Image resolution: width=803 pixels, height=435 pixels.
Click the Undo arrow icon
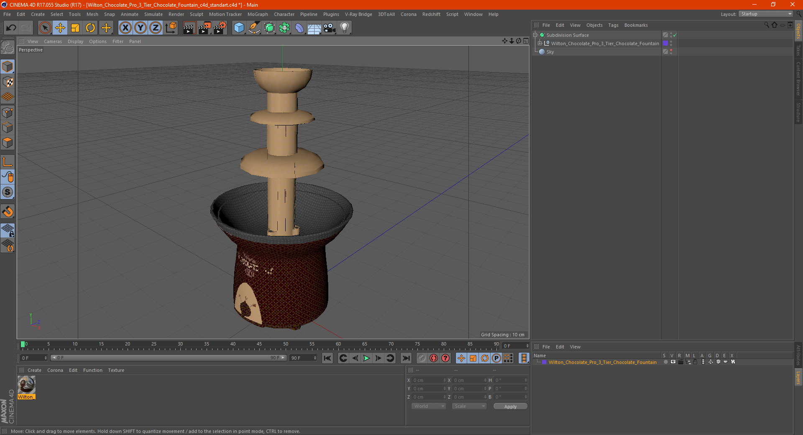coord(11,28)
